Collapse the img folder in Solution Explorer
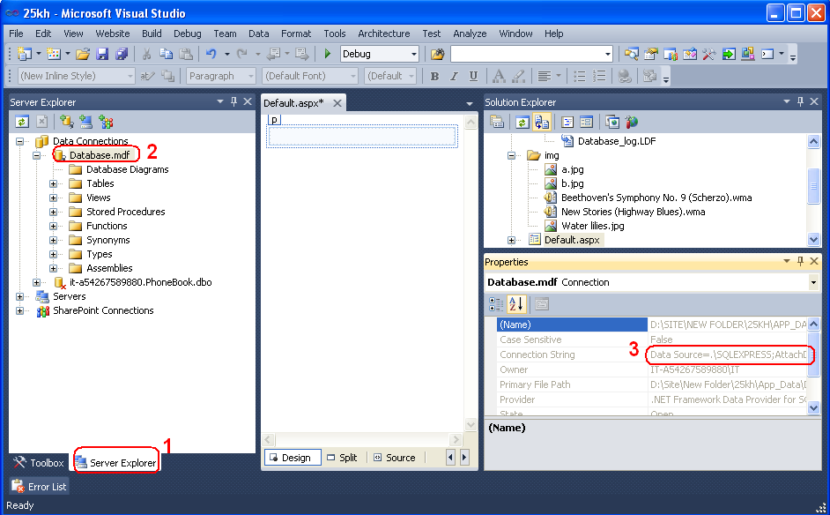The width and height of the screenshot is (830, 515). point(511,156)
